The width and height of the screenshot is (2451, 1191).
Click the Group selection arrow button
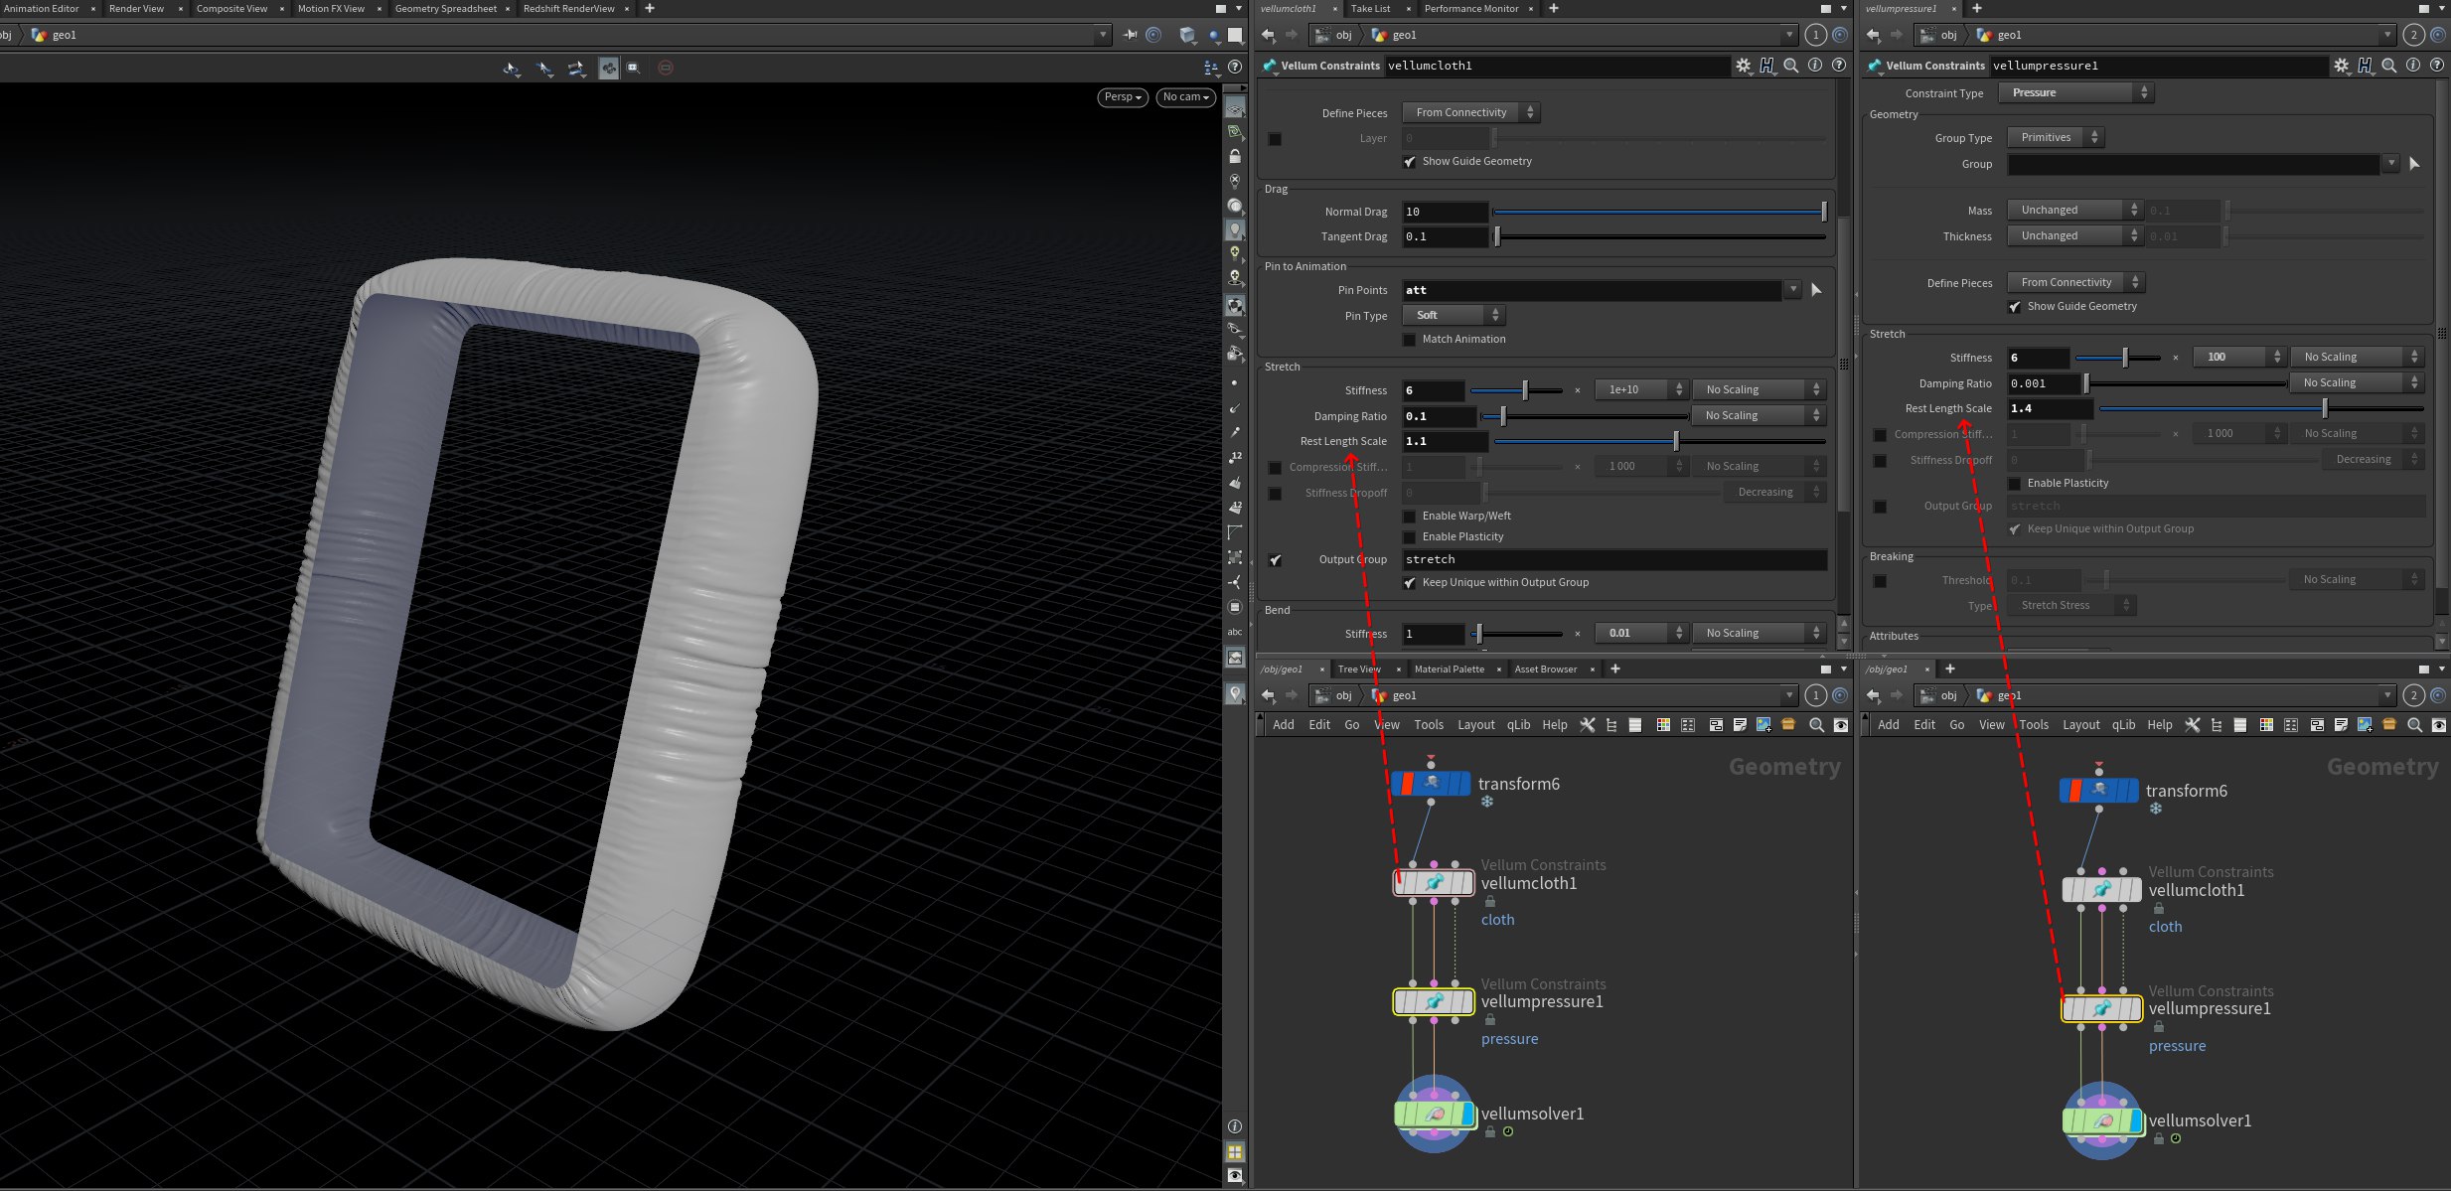[x=2415, y=164]
